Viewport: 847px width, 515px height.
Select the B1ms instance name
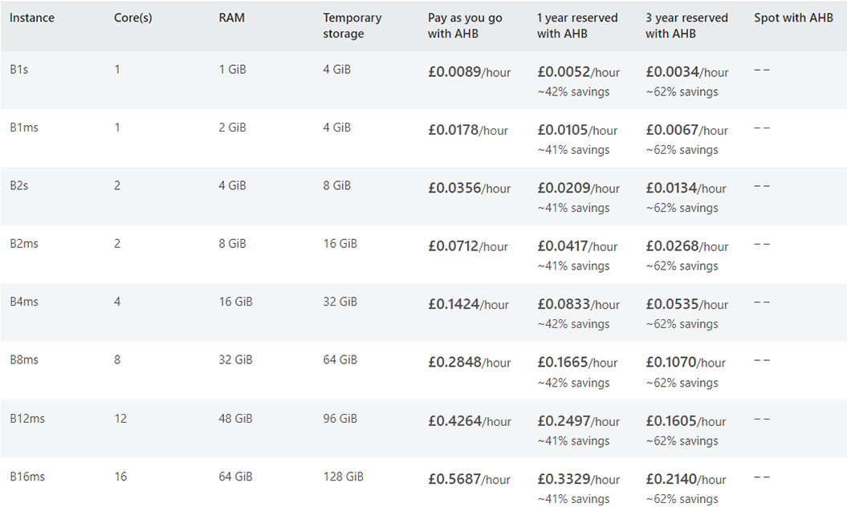24,128
